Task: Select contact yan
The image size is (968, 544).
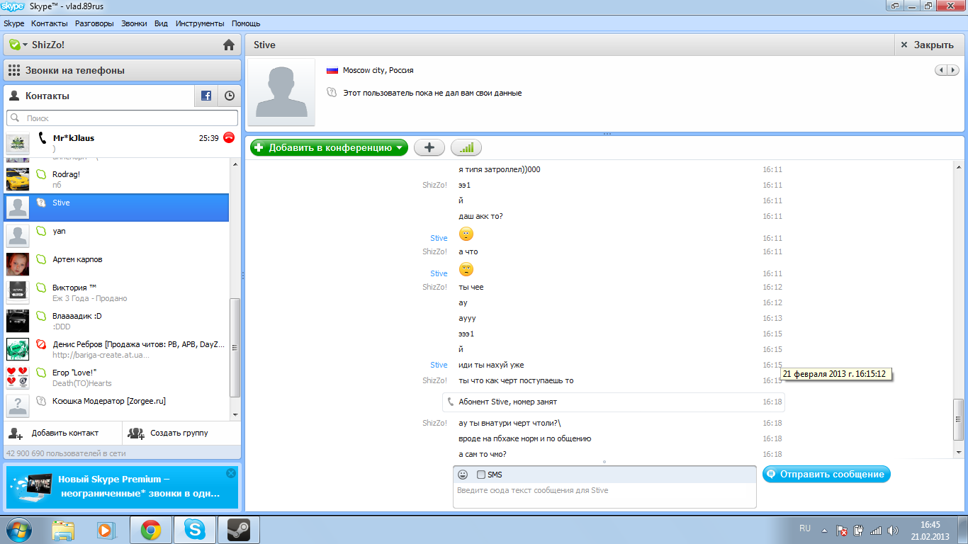Action: click(116, 236)
